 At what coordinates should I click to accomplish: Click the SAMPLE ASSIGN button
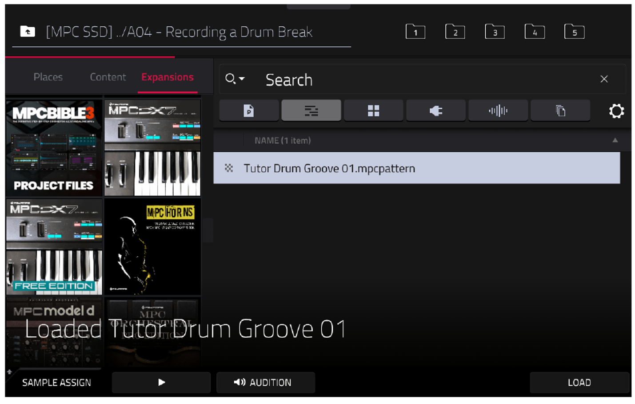[56, 383]
